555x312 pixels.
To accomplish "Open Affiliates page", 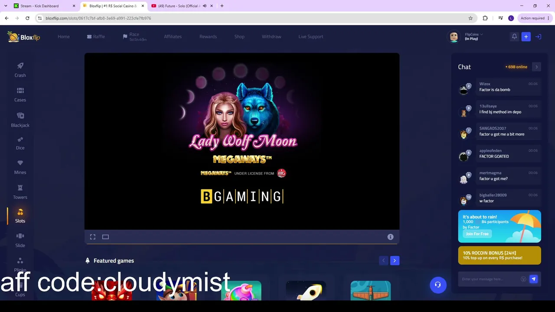I will coord(173,37).
